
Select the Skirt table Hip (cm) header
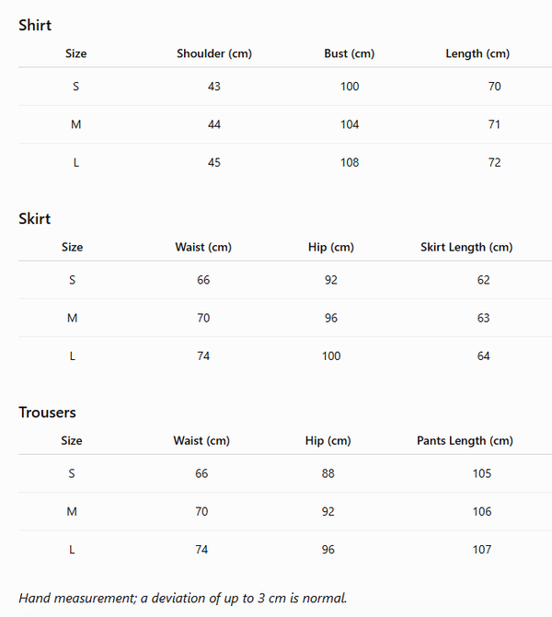[331, 247]
